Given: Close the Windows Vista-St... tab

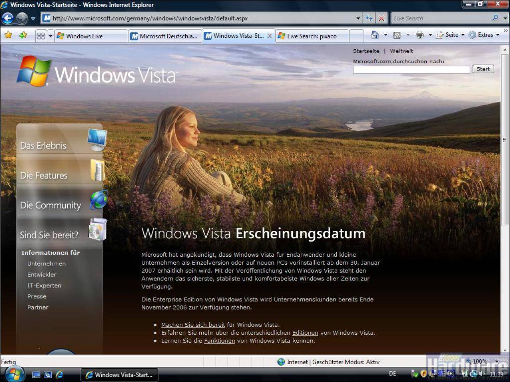Looking at the screenshot, I should tap(270, 36).
